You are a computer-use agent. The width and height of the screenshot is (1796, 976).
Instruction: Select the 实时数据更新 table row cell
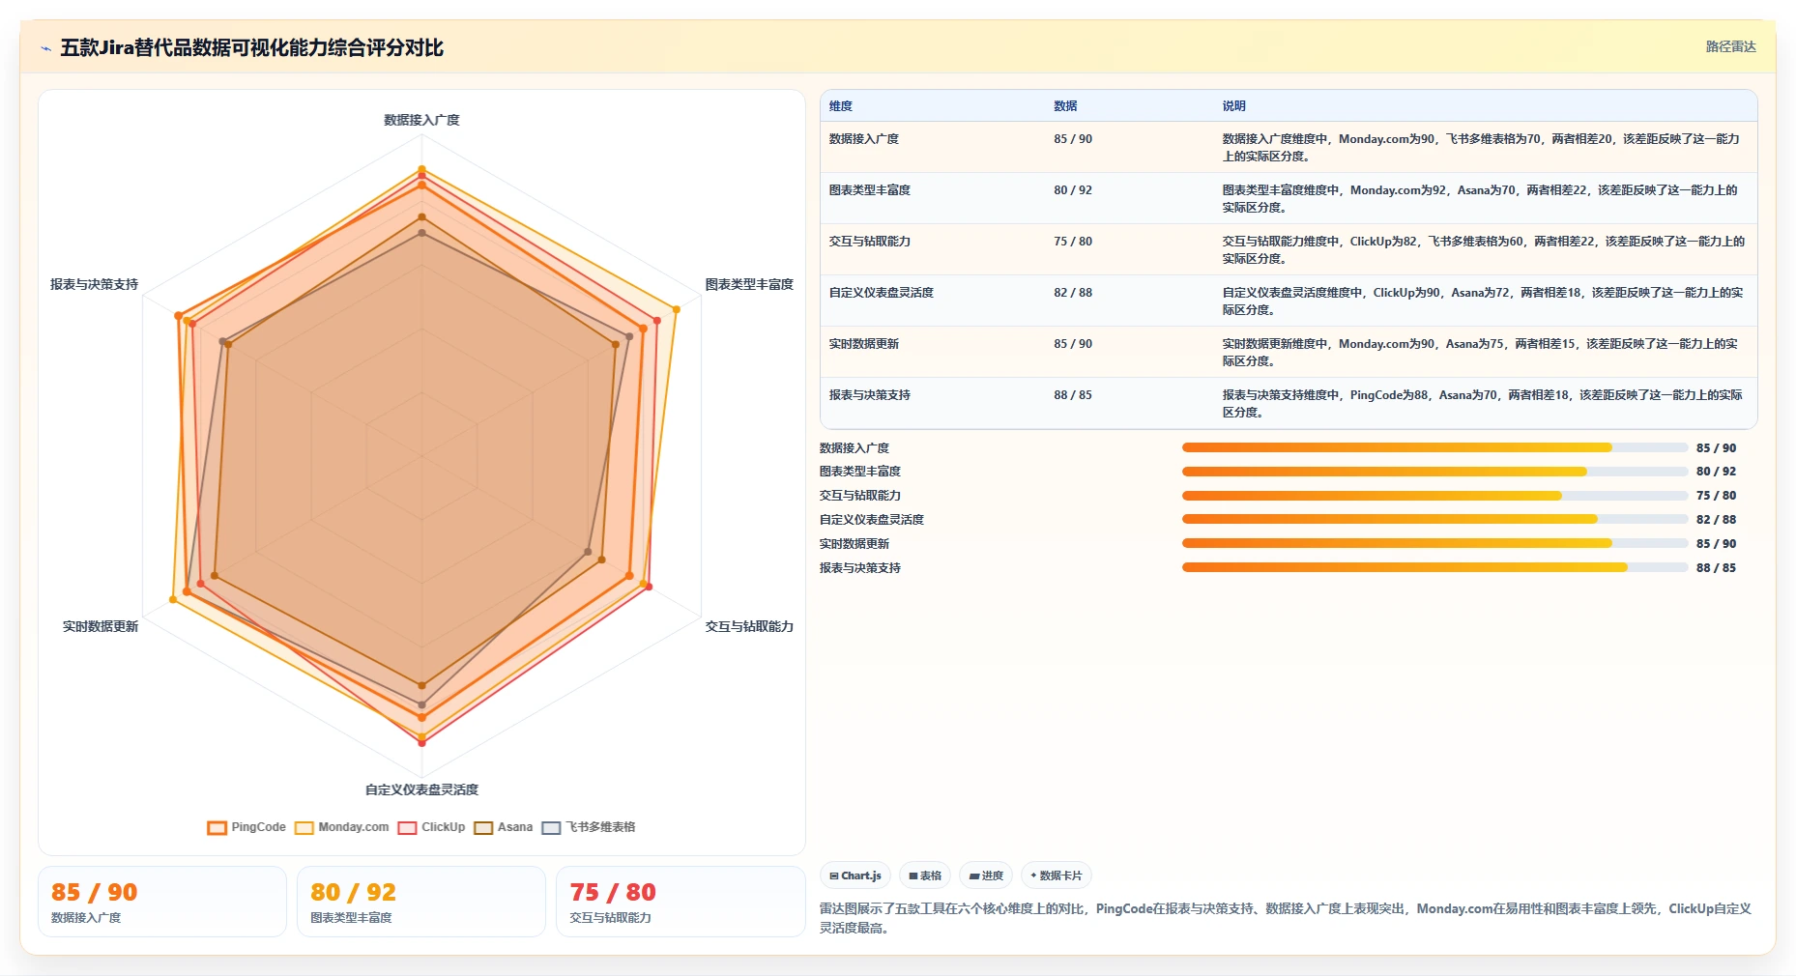864,344
